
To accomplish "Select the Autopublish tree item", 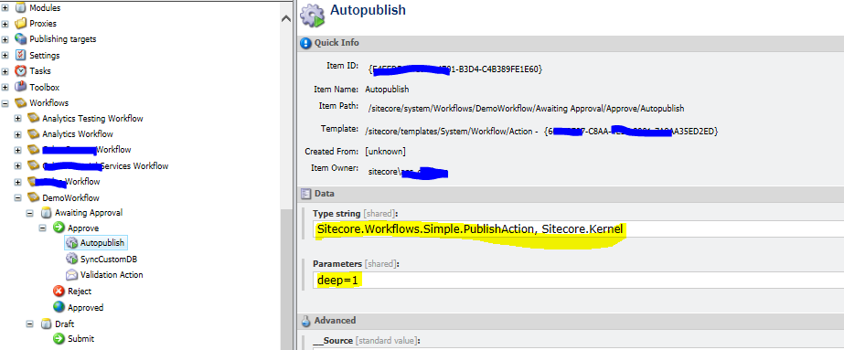I will click(x=102, y=243).
